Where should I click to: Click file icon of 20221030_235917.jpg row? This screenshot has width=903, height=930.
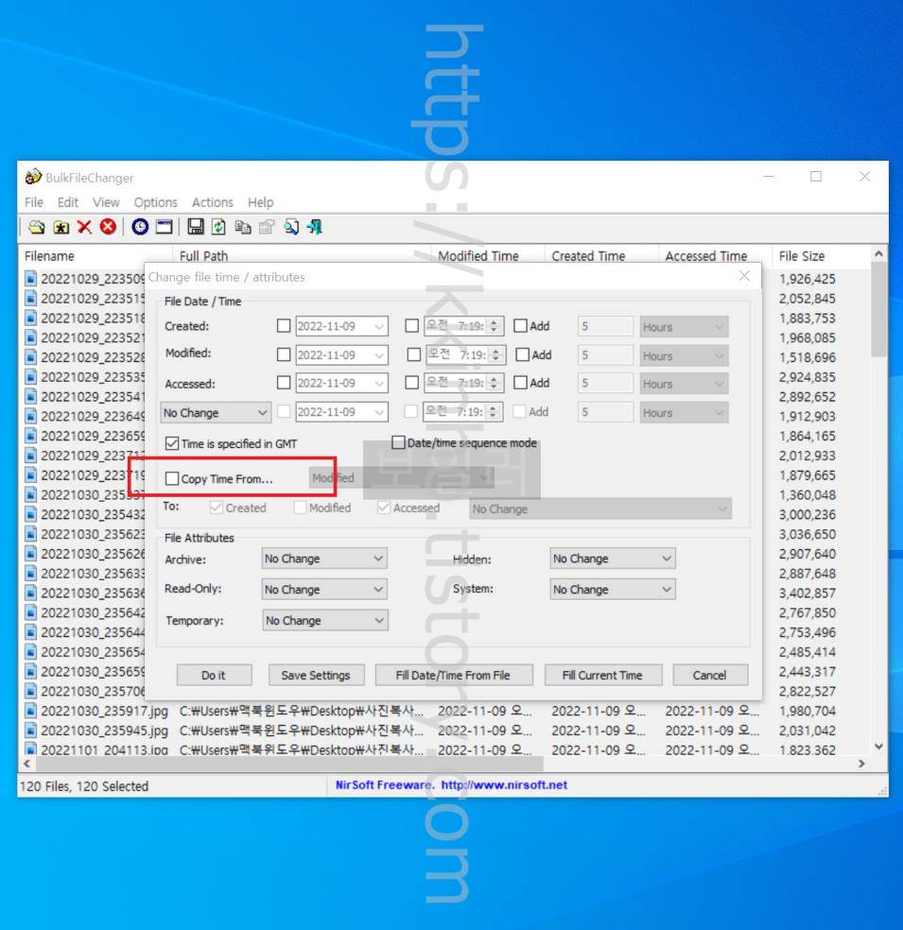pyautogui.click(x=31, y=711)
